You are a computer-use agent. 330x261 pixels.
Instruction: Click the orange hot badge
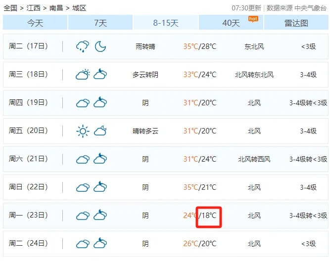click(253, 19)
